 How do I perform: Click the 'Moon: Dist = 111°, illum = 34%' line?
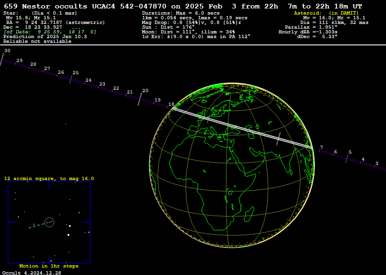188,32
